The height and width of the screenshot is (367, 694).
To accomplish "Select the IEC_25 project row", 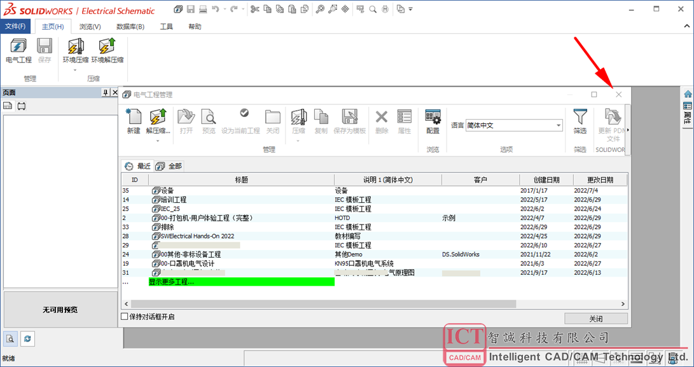I will tap(375, 209).
